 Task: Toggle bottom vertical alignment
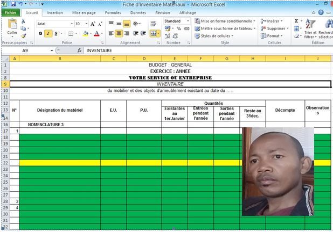tap(127, 24)
